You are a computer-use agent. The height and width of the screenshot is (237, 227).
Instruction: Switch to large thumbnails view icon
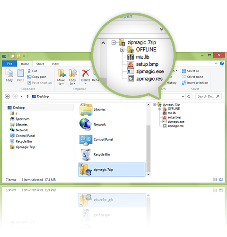click(x=221, y=180)
